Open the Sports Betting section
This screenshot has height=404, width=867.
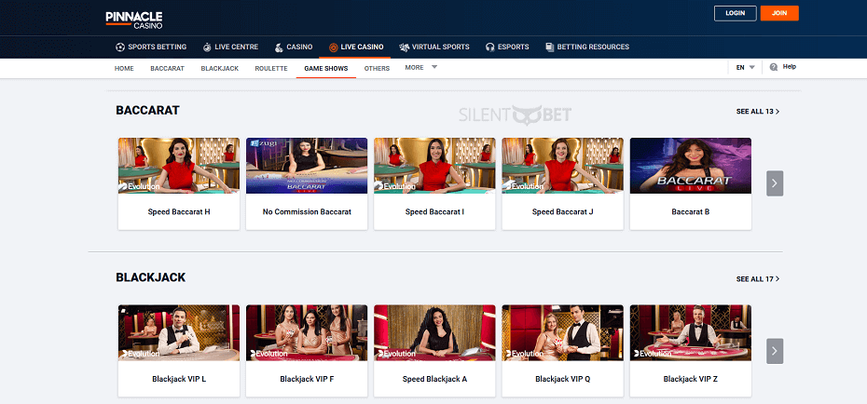pos(151,47)
